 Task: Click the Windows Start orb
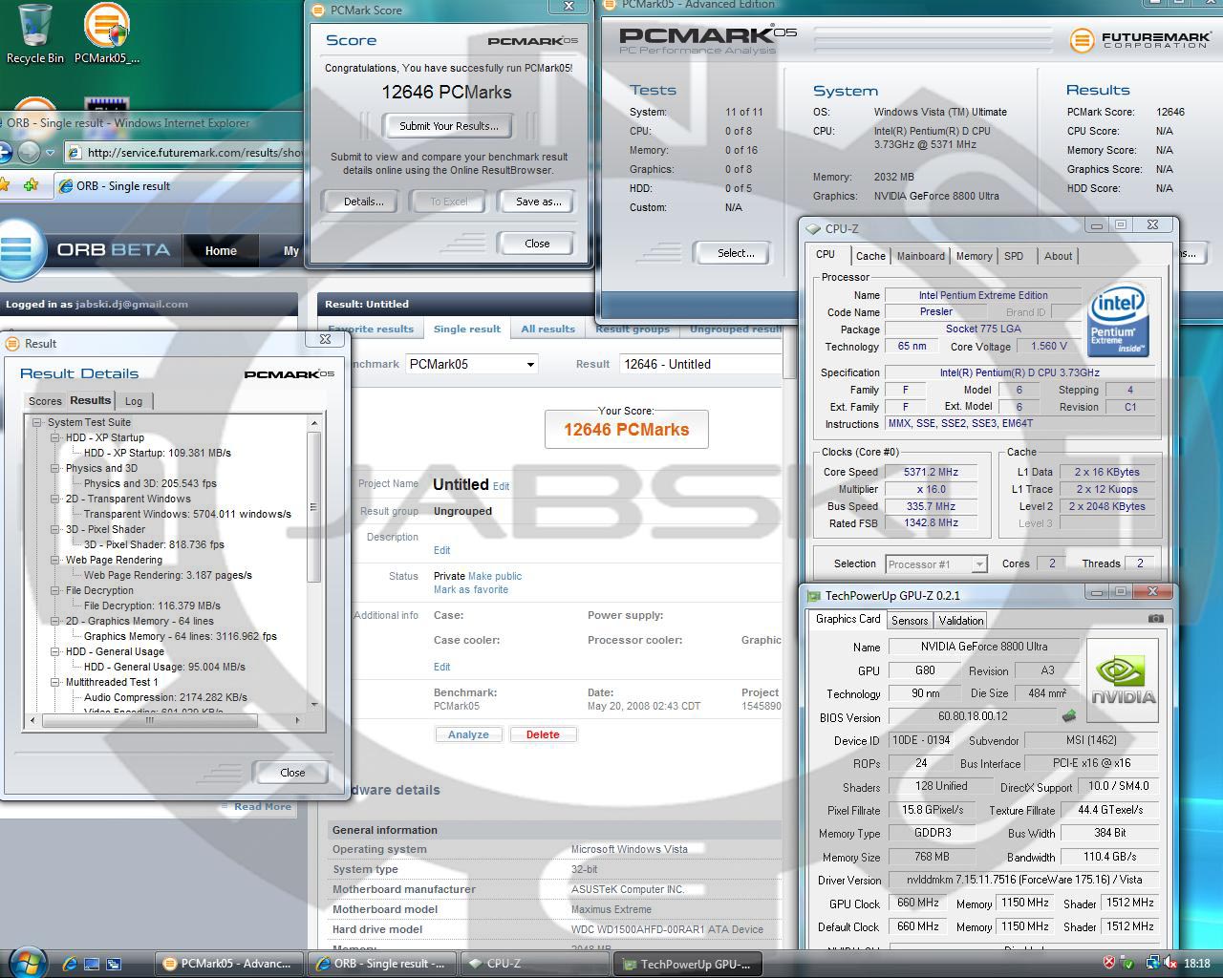pos(26,961)
